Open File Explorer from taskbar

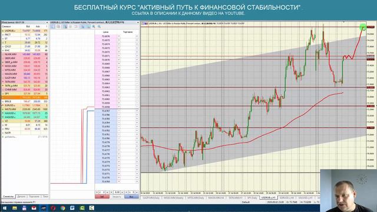click(15, 208)
